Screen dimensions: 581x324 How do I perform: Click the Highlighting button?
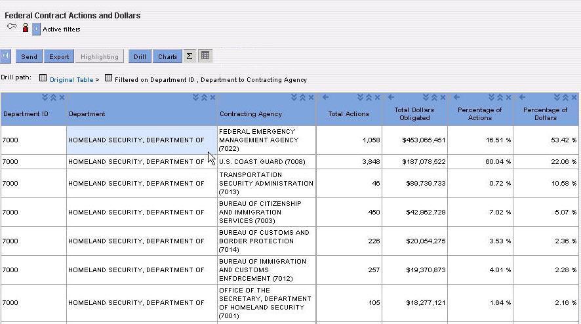100,56
